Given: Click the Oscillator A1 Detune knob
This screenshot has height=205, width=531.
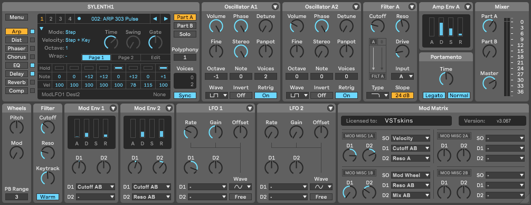Looking at the screenshot, I should coord(266,26).
